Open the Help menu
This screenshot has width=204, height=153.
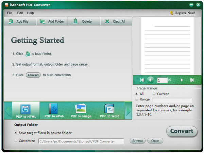30,13
